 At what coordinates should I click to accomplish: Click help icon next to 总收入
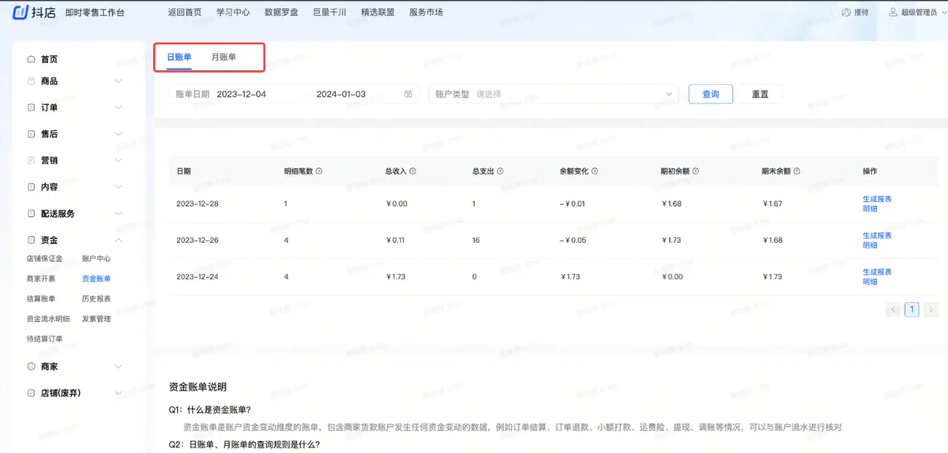(x=412, y=171)
